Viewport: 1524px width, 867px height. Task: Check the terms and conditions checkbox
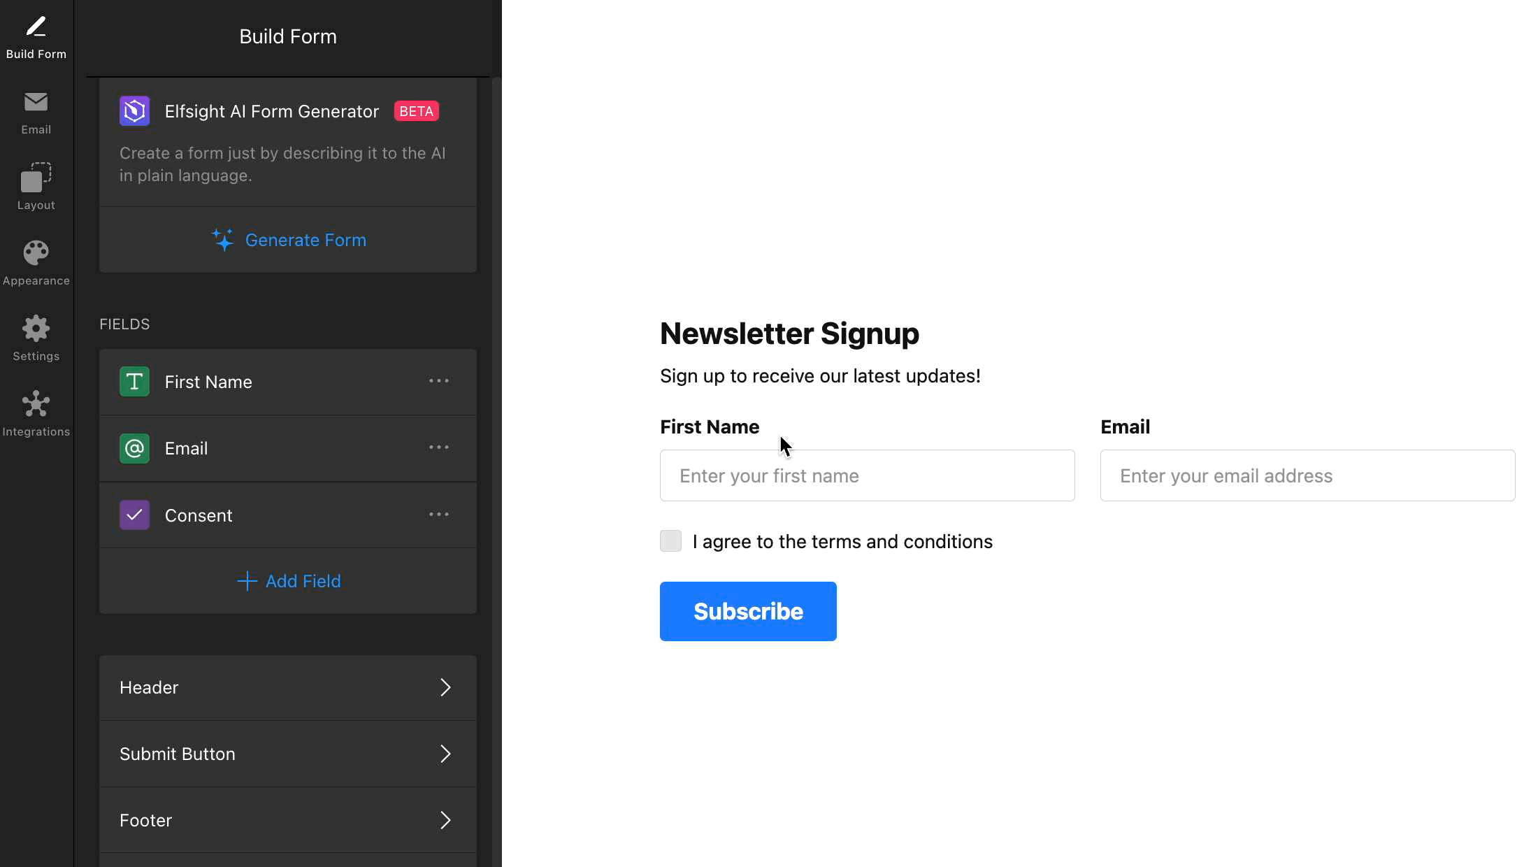tap(670, 541)
